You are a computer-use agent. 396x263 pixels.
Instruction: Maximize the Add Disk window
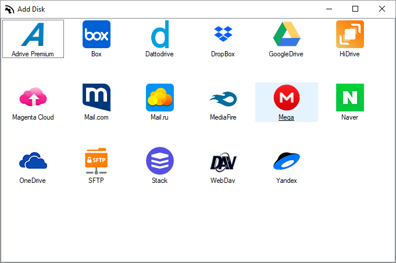coord(355,9)
